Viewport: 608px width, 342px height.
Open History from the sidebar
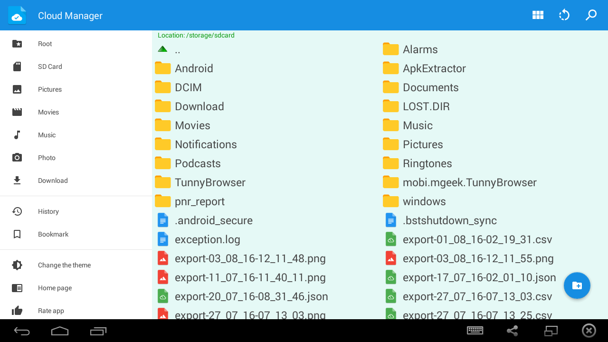pyautogui.click(x=48, y=211)
